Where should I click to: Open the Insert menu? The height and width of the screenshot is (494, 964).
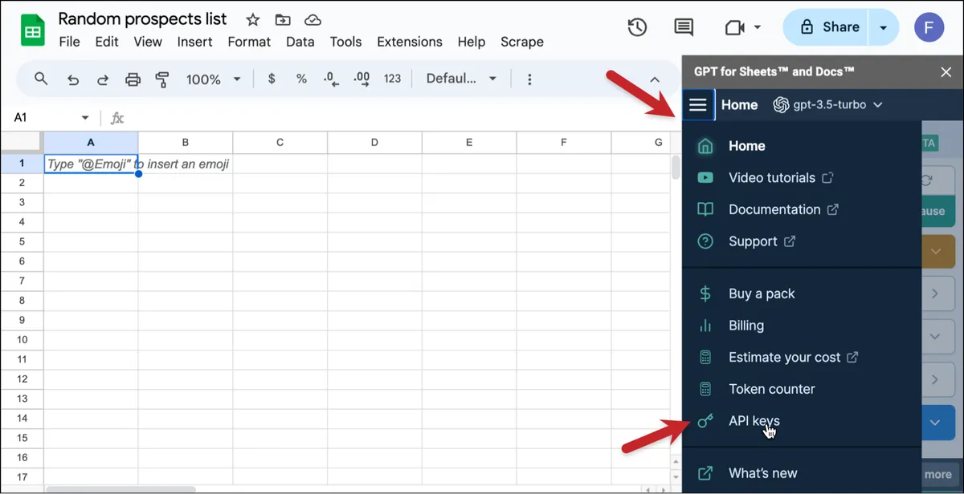point(194,42)
